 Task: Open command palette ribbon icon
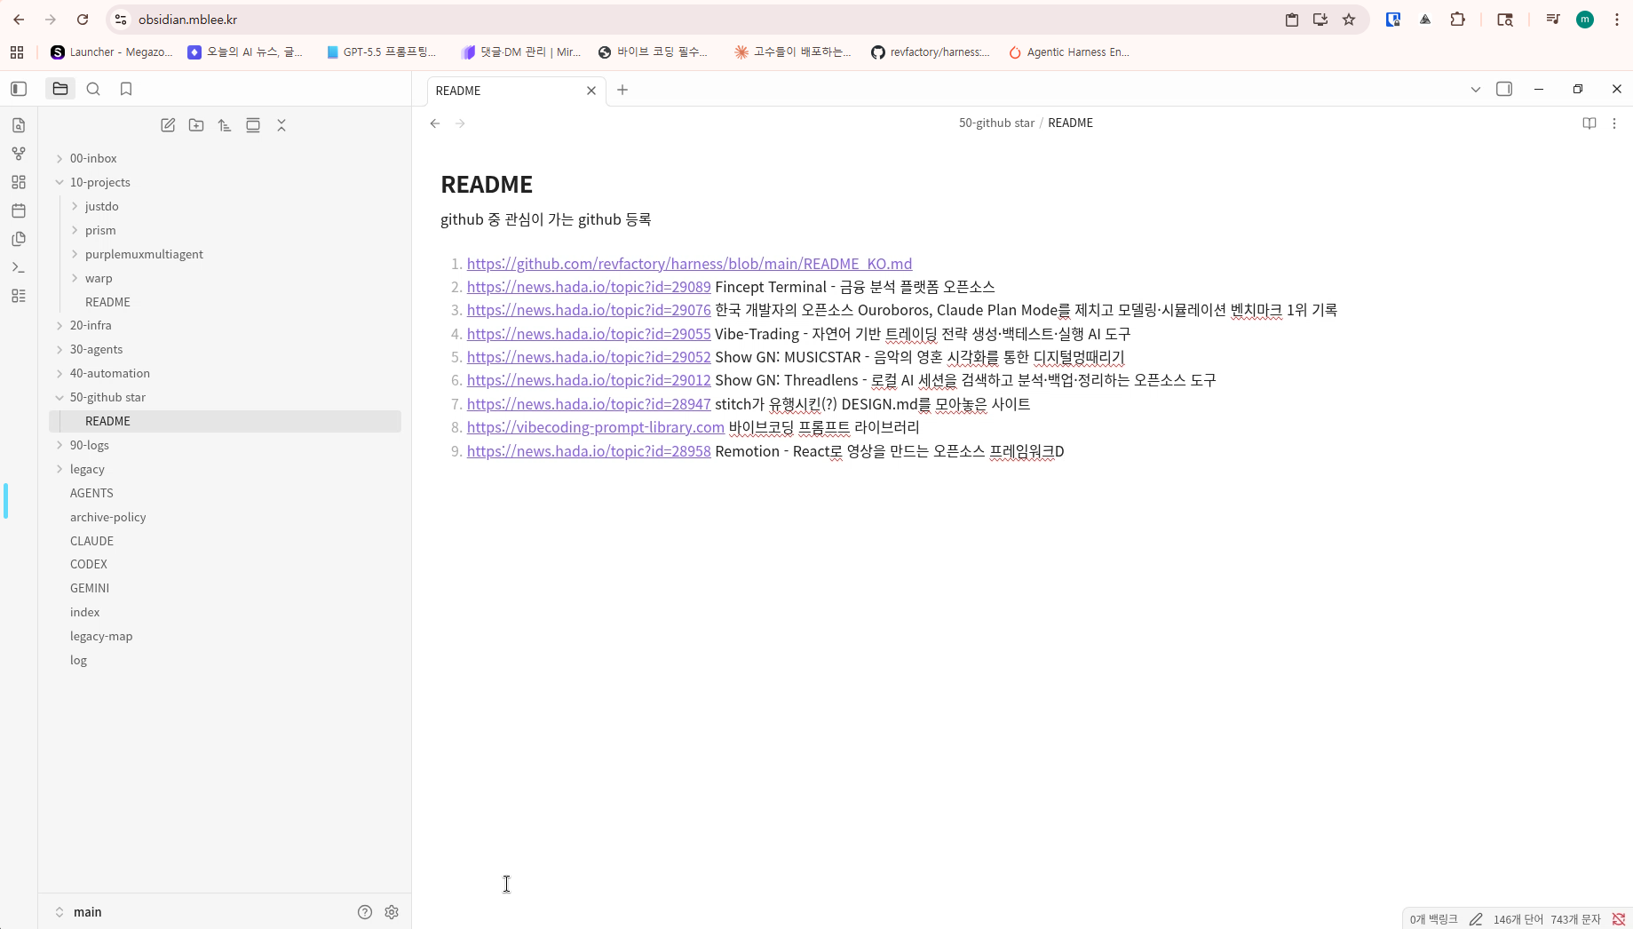click(19, 267)
